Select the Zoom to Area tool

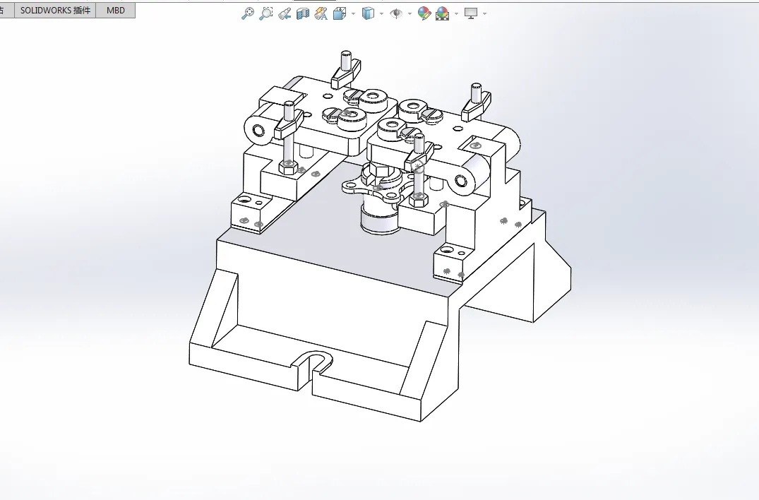[x=265, y=13]
